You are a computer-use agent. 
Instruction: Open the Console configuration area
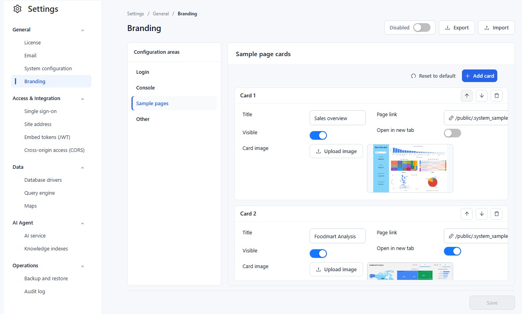(x=174, y=88)
